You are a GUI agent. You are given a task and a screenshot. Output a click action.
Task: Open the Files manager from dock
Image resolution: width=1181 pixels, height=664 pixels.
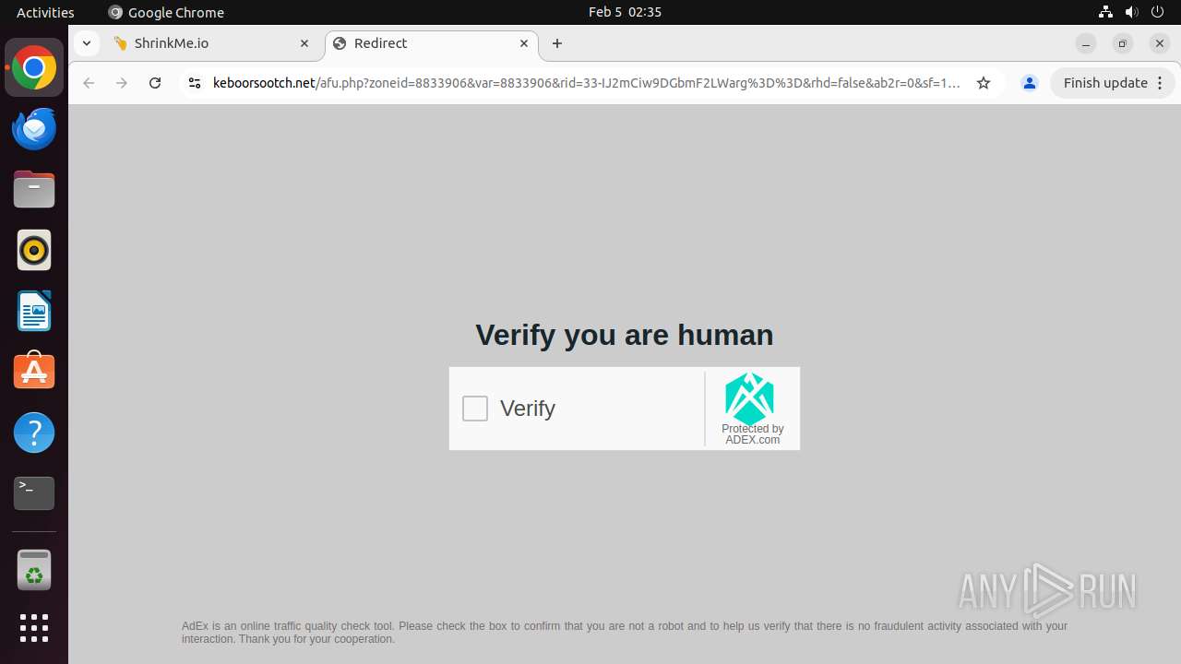[34, 189]
